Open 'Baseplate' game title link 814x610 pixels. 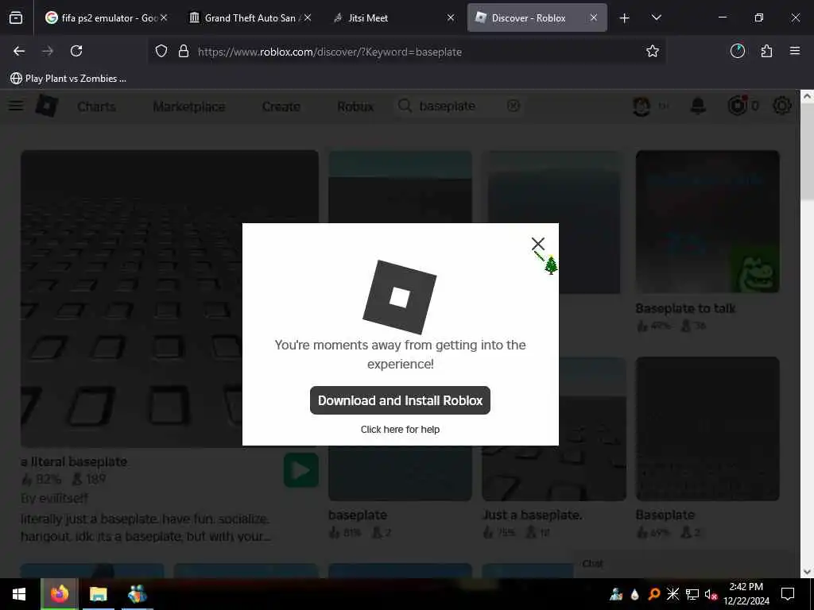(x=665, y=515)
